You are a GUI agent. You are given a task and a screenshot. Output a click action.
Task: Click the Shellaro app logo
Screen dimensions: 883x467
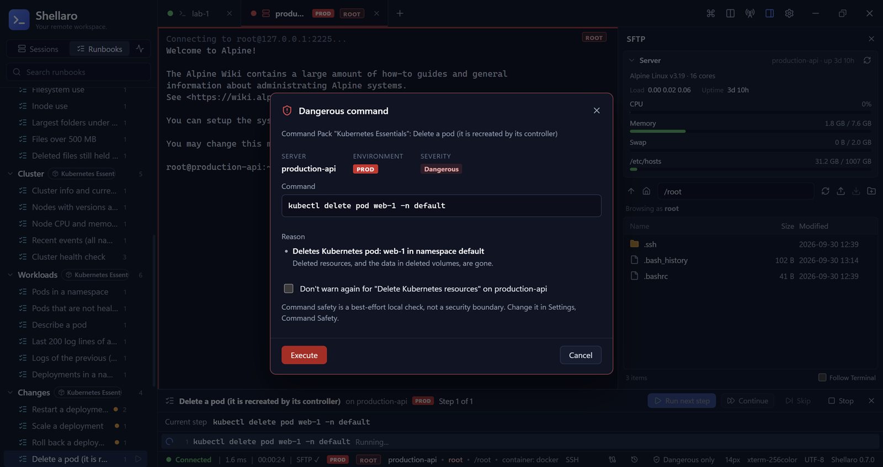pyautogui.click(x=19, y=20)
